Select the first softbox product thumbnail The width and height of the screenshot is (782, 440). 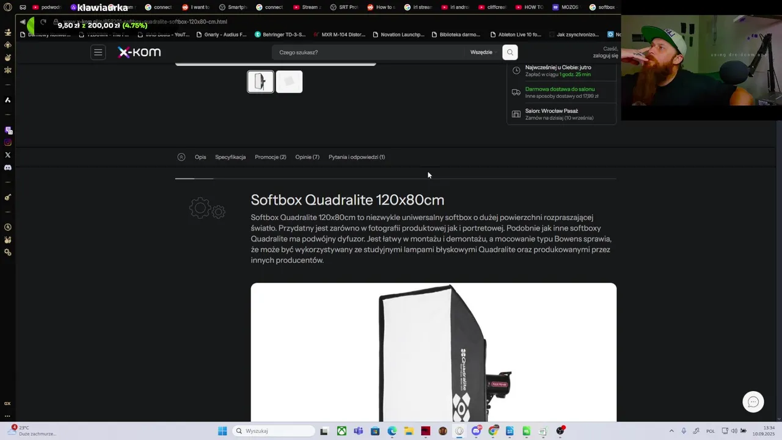point(260,81)
